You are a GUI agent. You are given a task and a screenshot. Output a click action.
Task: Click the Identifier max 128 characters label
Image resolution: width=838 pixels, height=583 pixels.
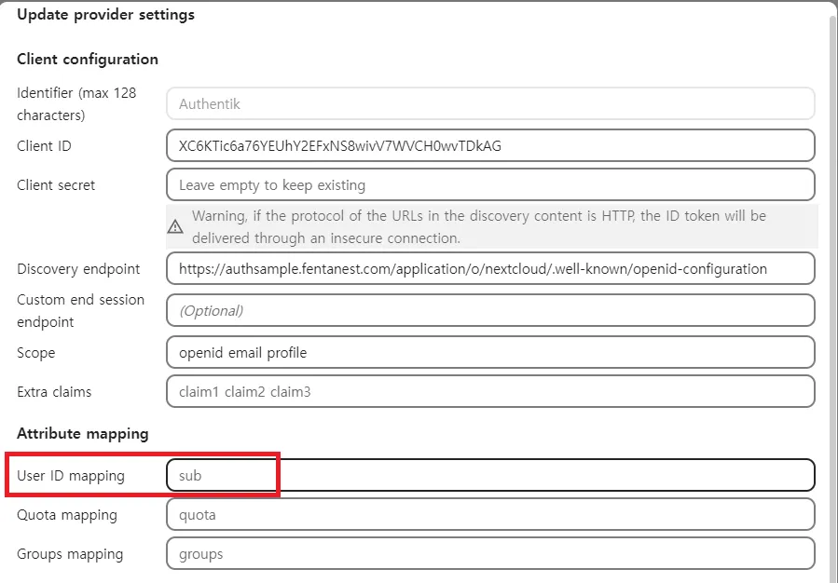click(x=76, y=104)
